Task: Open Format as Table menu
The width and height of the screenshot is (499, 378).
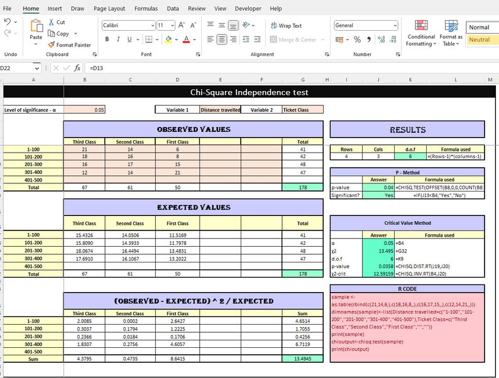Action: click(451, 33)
